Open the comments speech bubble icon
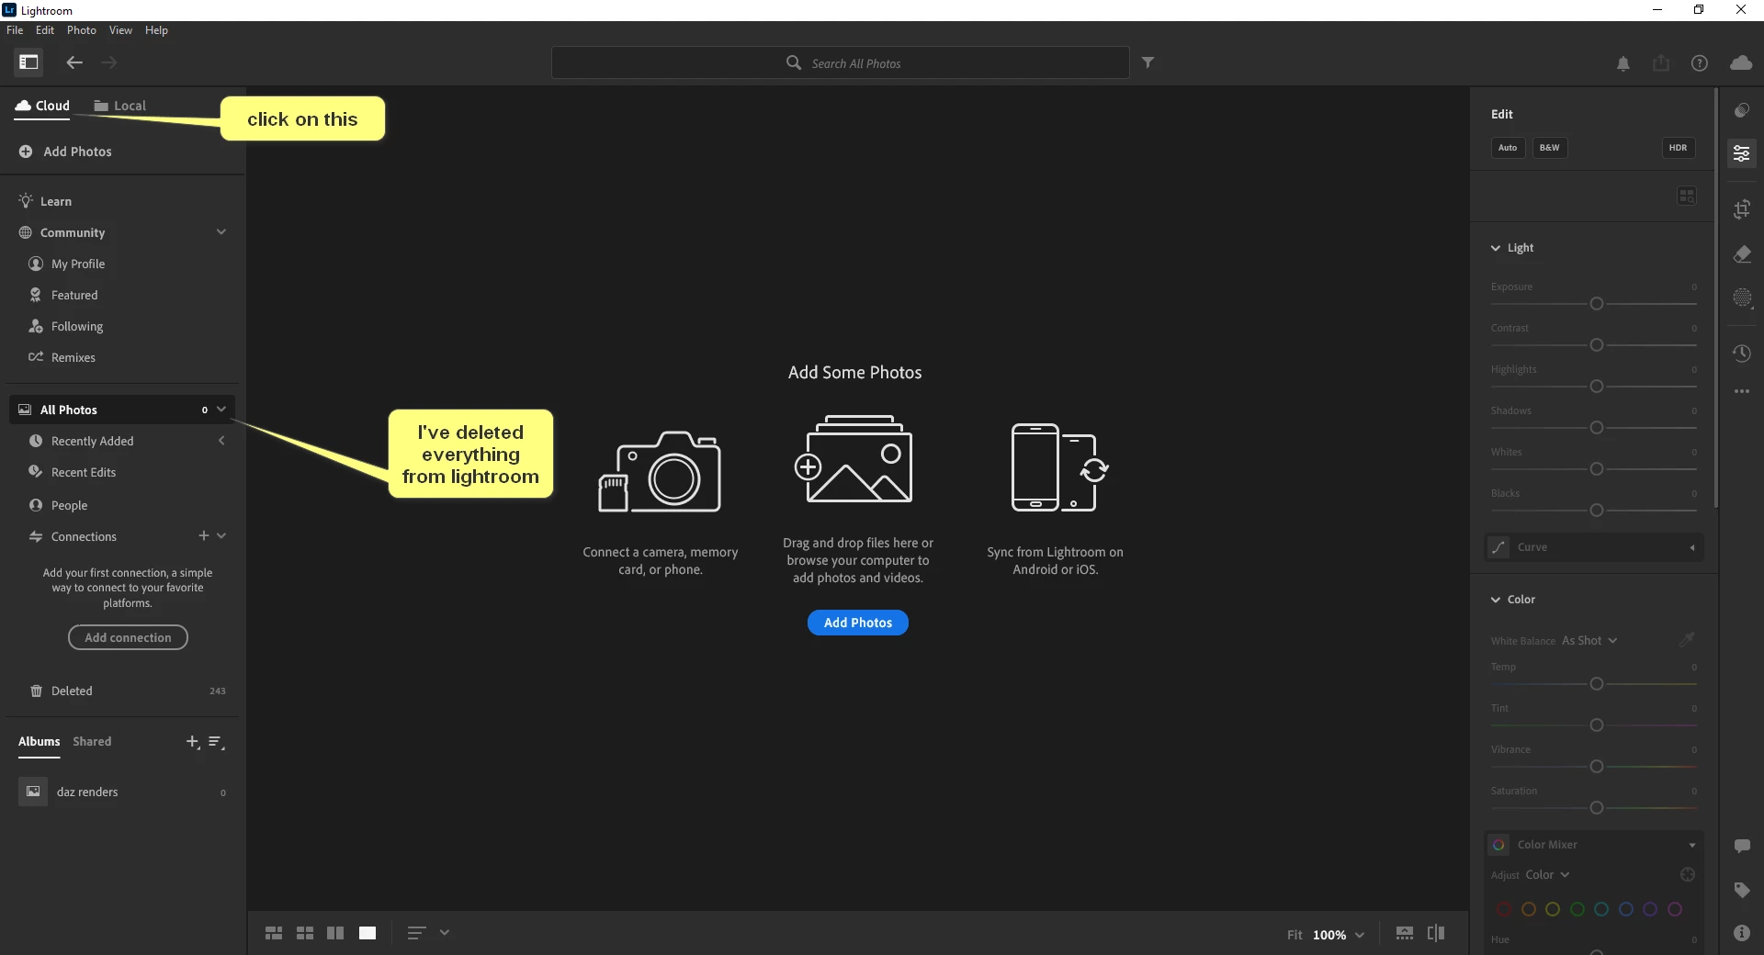 click(1742, 846)
